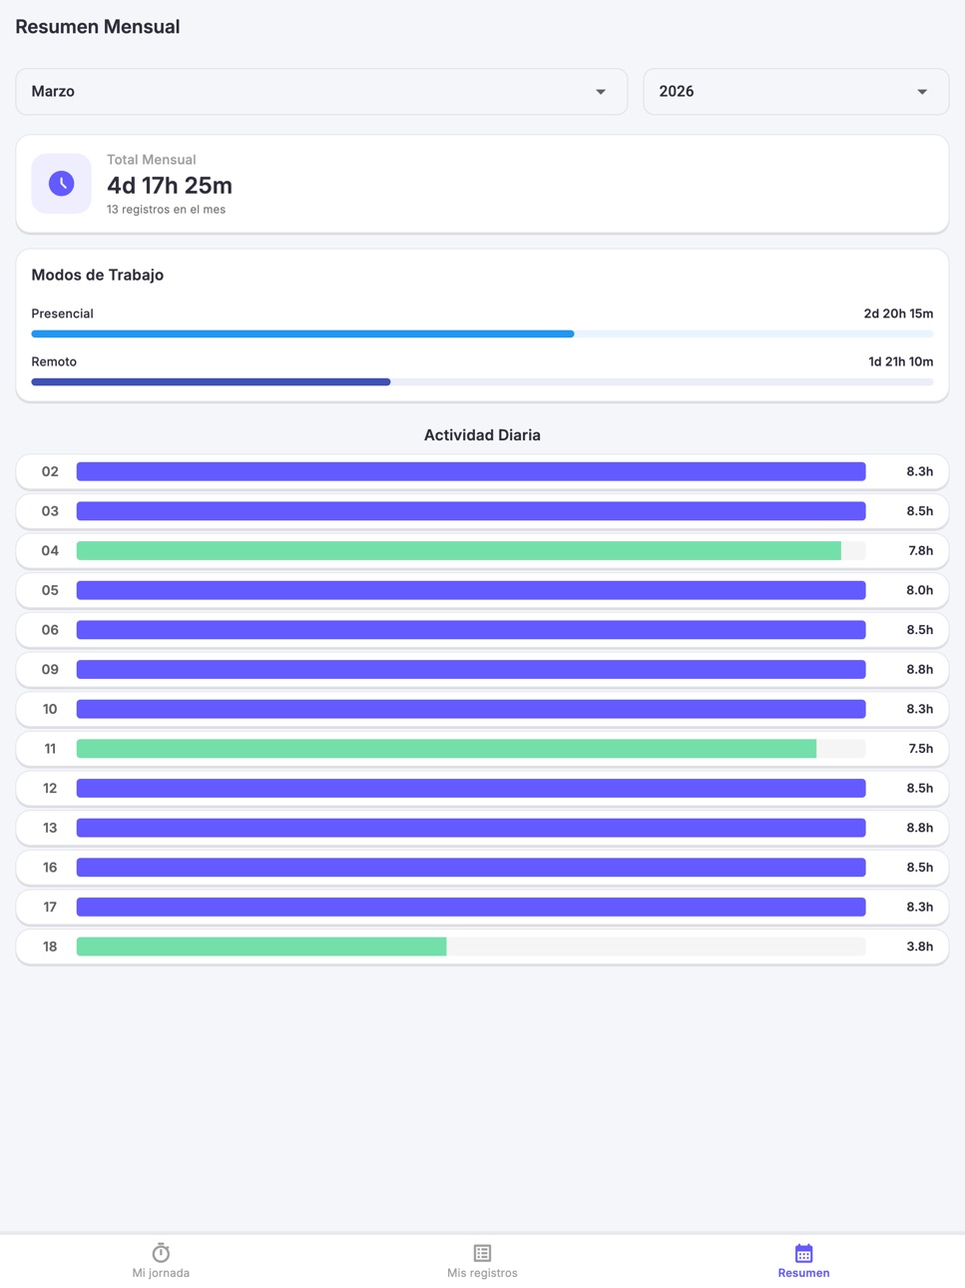Click the Remoto progress bar

tap(482, 381)
